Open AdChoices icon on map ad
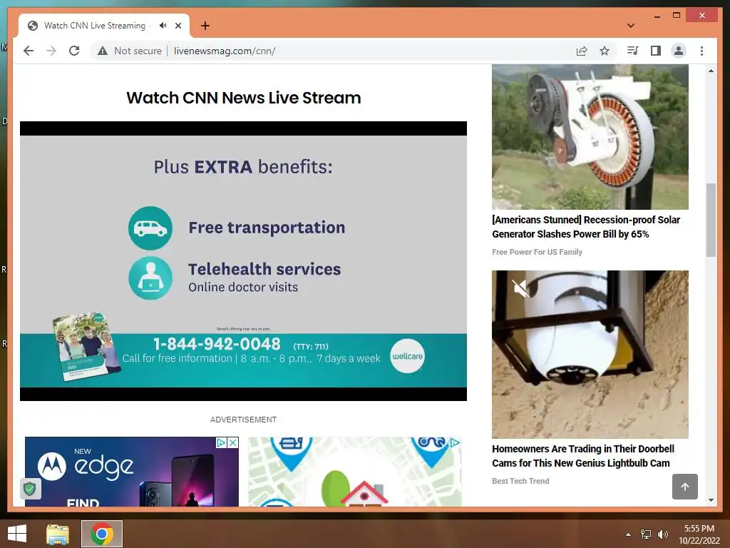This screenshot has height=548, width=730. click(455, 442)
